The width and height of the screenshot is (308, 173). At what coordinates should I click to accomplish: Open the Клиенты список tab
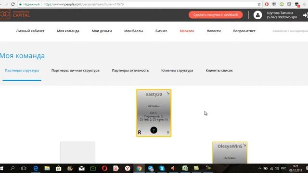point(219,71)
